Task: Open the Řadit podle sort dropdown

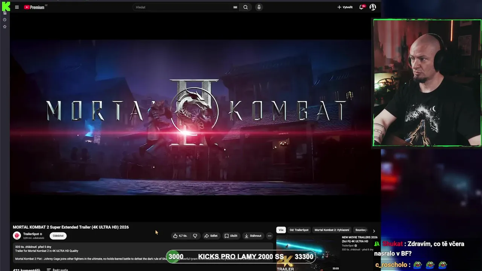Action: coord(58,269)
